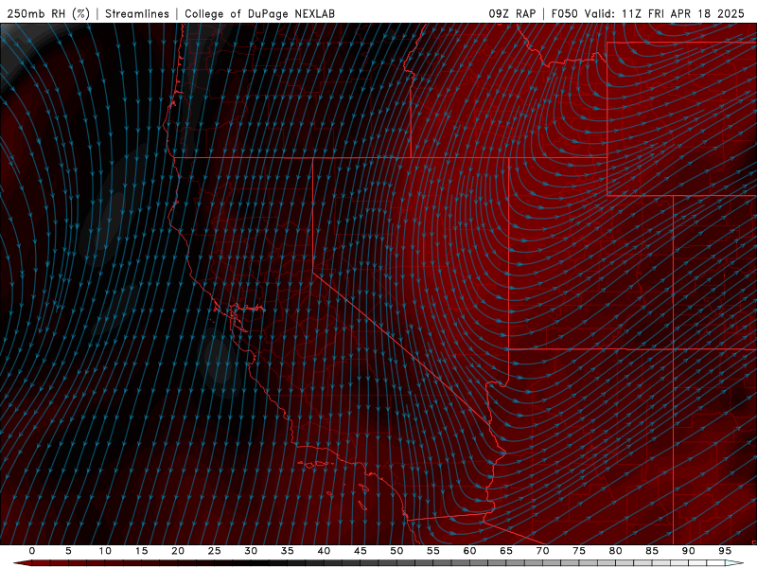This screenshot has width=757, height=568.
Task: Click the colorbar label '60'
Action: pyautogui.click(x=469, y=551)
